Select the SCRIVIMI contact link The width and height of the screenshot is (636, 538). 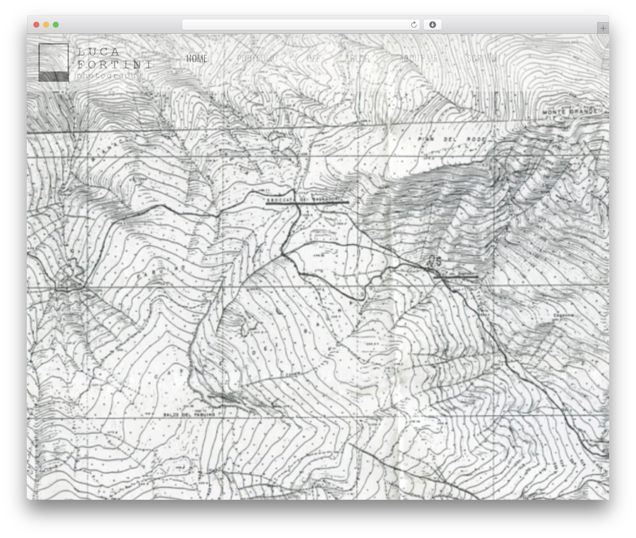482,59
